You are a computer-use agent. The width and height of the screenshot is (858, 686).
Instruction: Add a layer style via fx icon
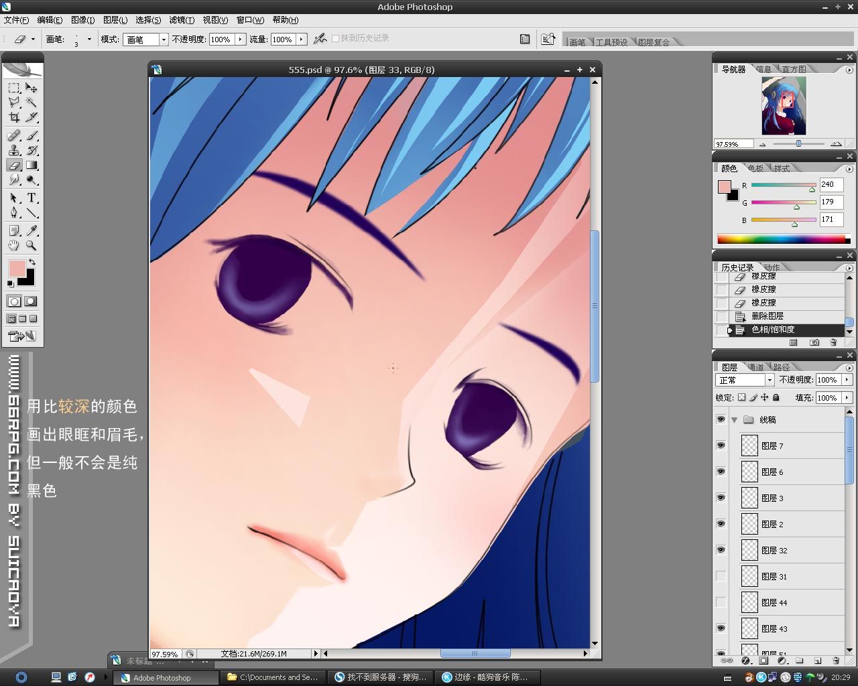(x=746, y=661)
